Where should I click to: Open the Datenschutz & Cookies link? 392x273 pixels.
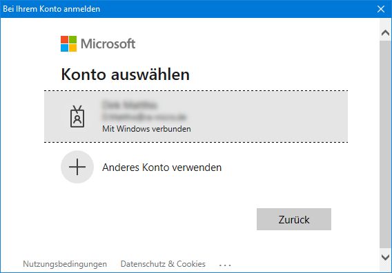tap(163, 264)
